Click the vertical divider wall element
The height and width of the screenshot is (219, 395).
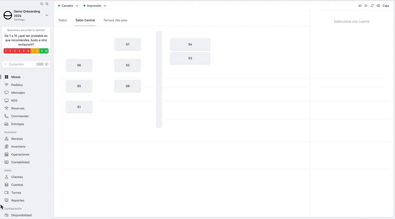[x=159, y=79]
